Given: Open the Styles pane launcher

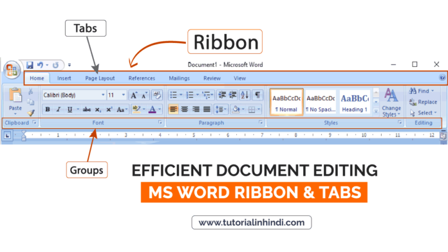Looking at the screenshot, I should 400,122.
